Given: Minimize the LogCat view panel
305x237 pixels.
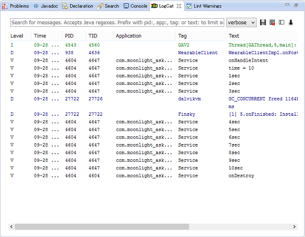Looking at the screenshot, I should coord(287,5).
